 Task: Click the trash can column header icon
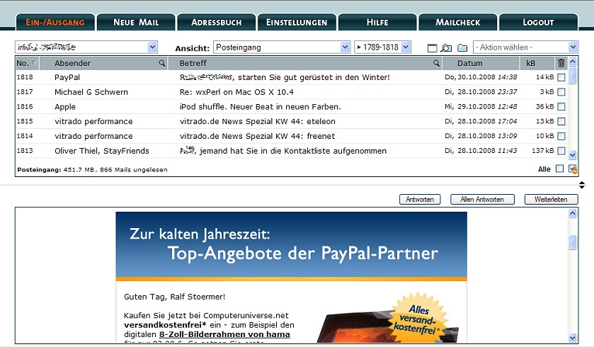[x=561, y=63]
